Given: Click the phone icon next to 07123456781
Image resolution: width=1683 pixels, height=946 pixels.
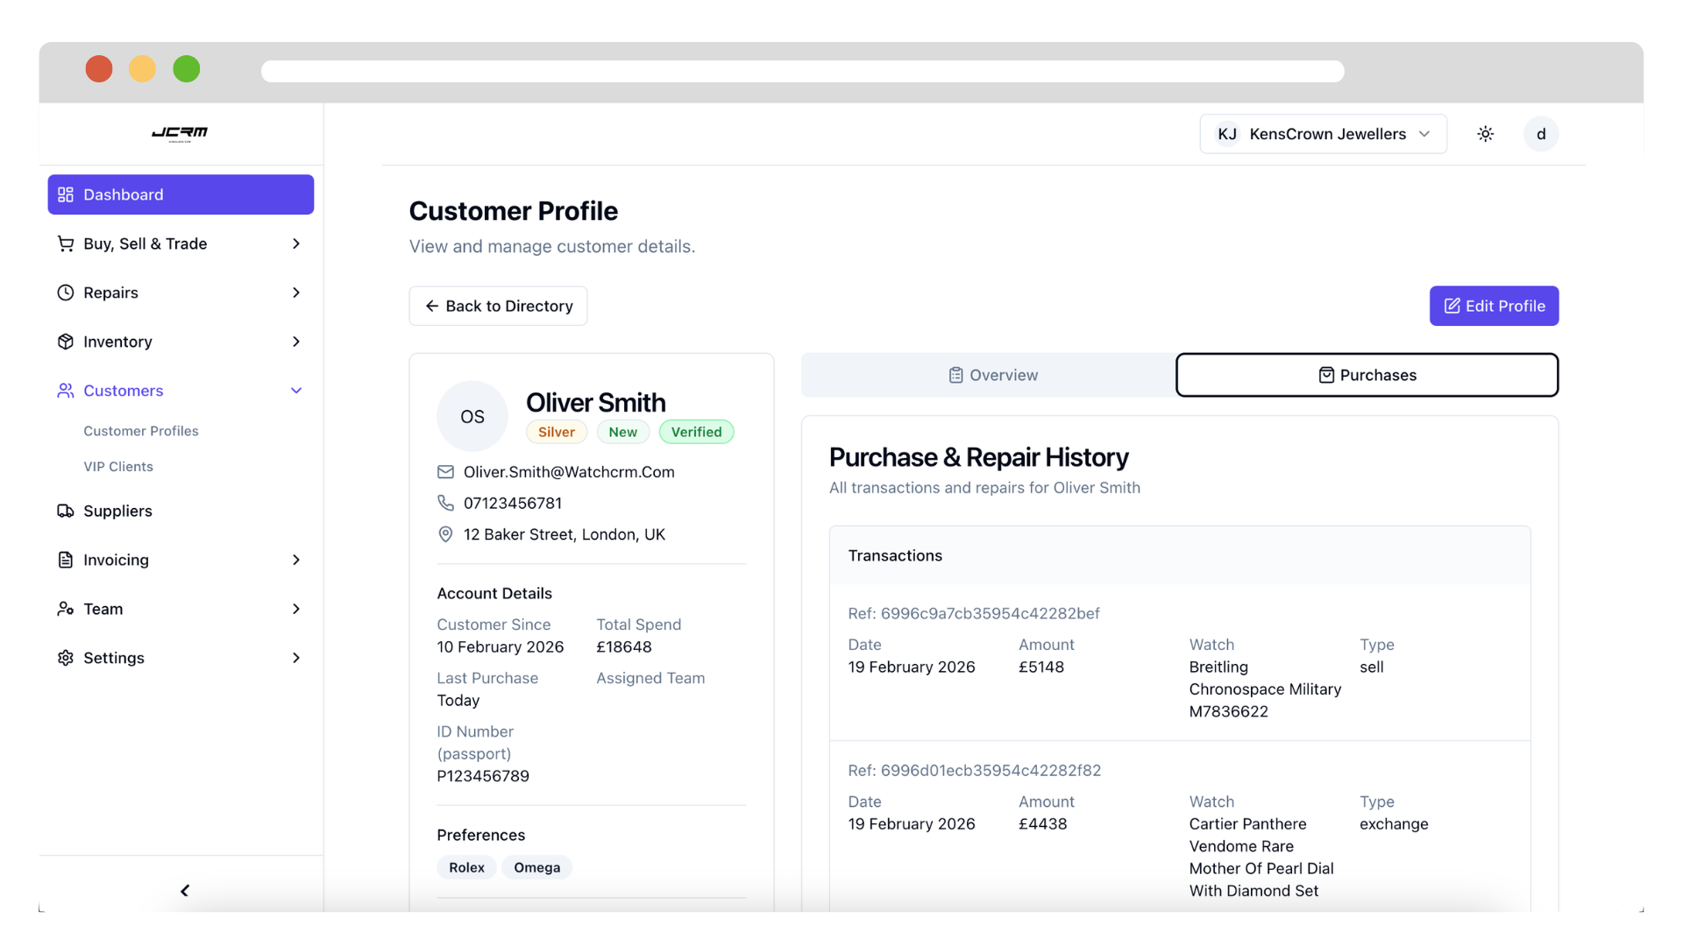Looking at the screenshot, I should [x=445, y=503].
